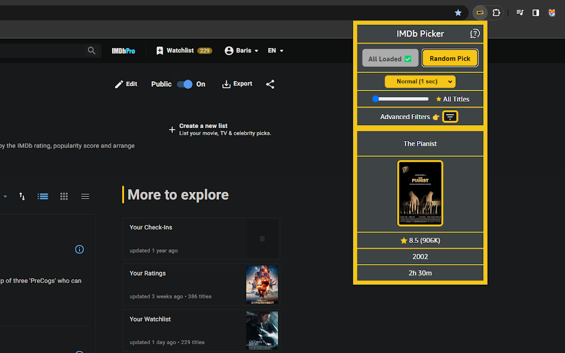
Task: Click the Random Pick button
Action: coord(450,58)
